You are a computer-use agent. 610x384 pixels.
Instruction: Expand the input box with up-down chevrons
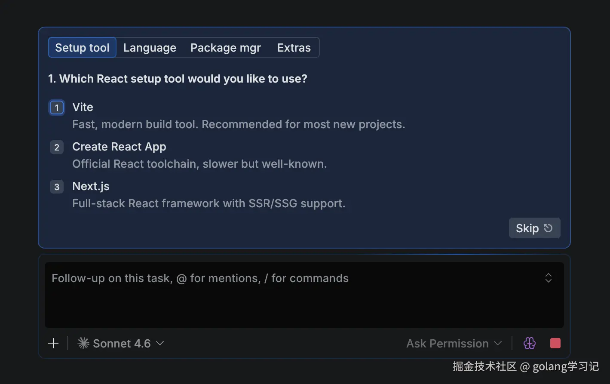(548, 278)
